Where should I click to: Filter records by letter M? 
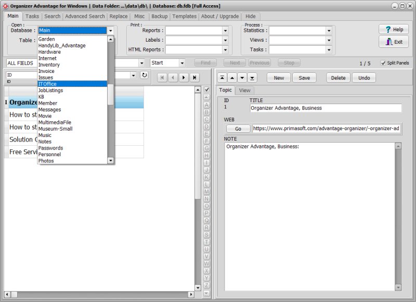click(x=206, y=191)
